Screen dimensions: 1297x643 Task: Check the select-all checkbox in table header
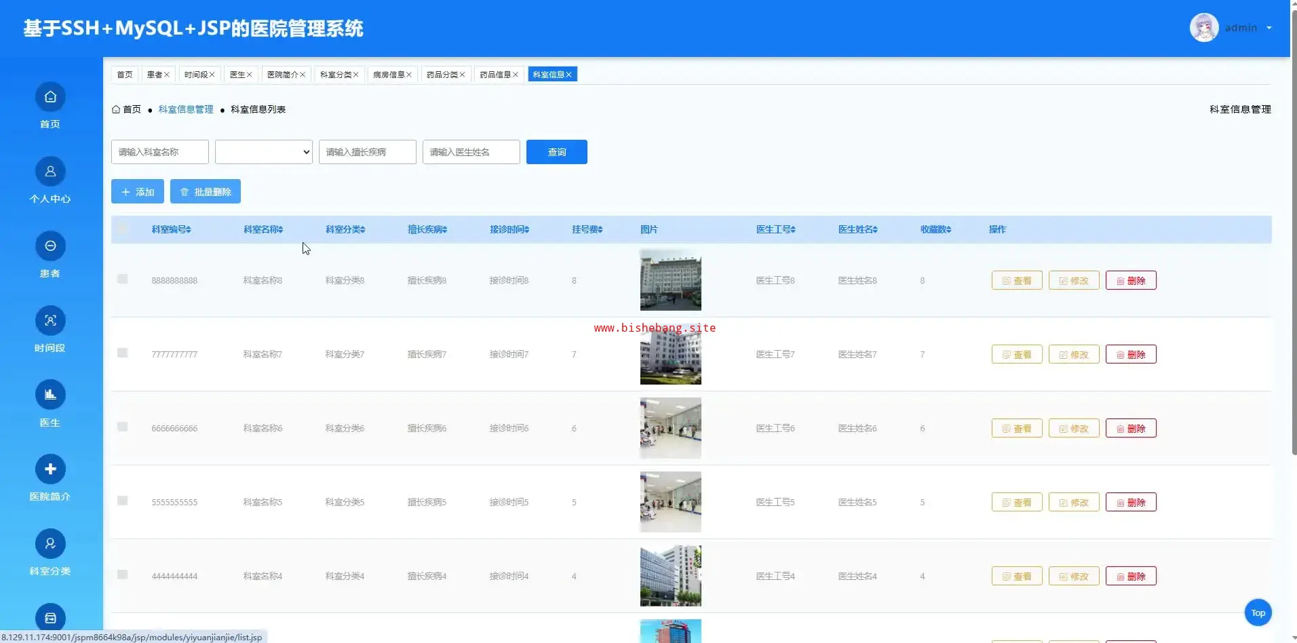[x=122, y=229]
